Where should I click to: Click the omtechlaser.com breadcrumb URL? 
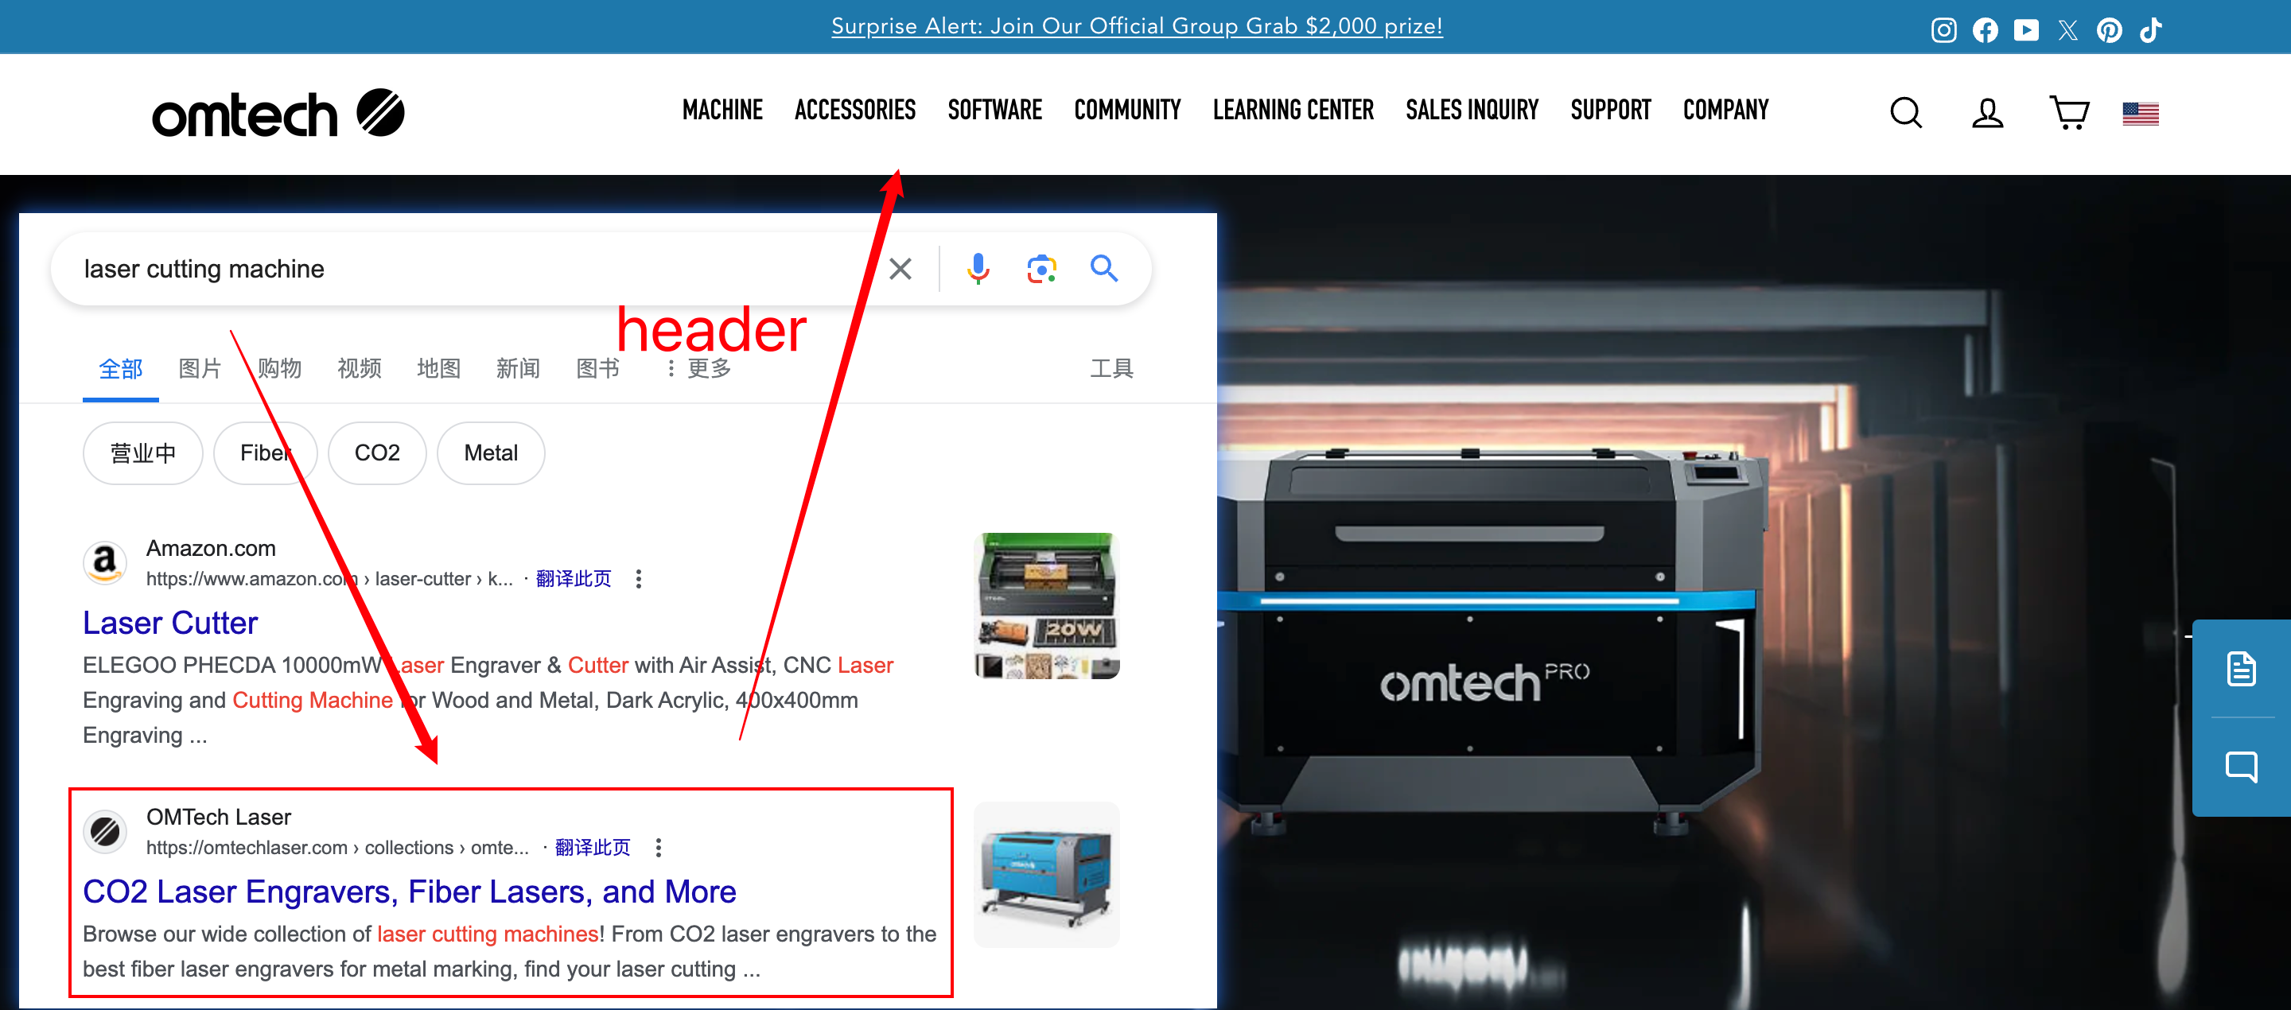click(x=337, y=847)
